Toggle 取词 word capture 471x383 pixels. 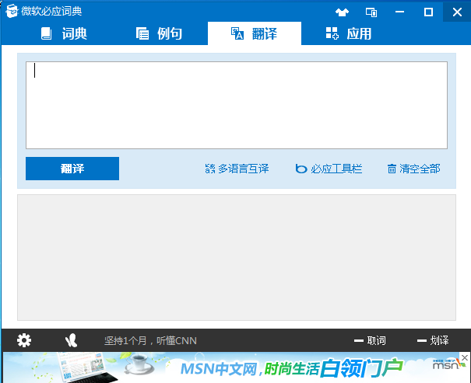point(370,340)
